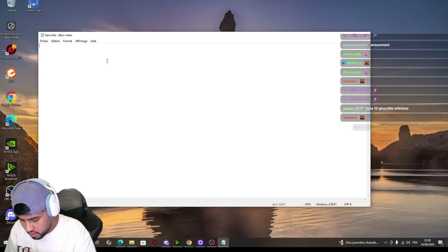Viewport: 448px width, 252px height.
Task: Select the NVIDIA App desktop shortcut
Action: click(11, 146)
